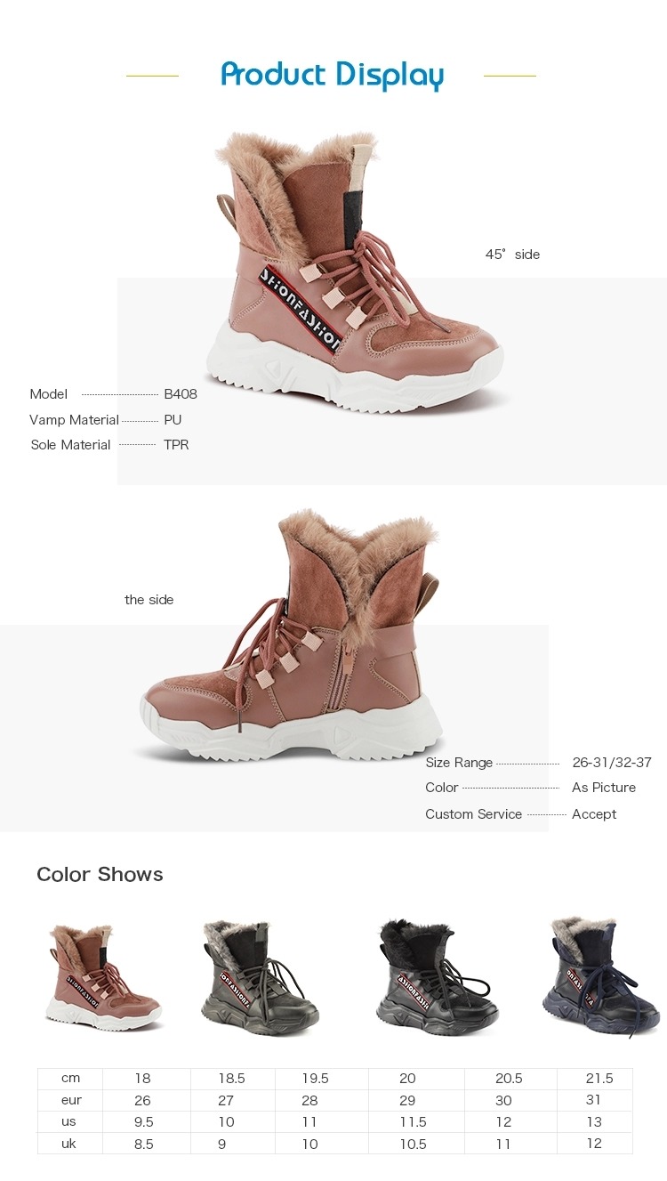Click the 45° side boot photo
This screenshot has height=1181, width=667.
coord(356,272)
